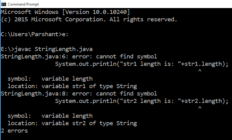Click the Microsoft Windows version line
The height and width of the screenshot is (140, 232).
pos(65,12)
